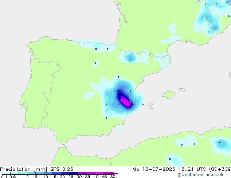Viewport: 231px width, 178px height.
Task: Click the magenta precipitation maximum over eastern Spain
Action: point(125,101)
